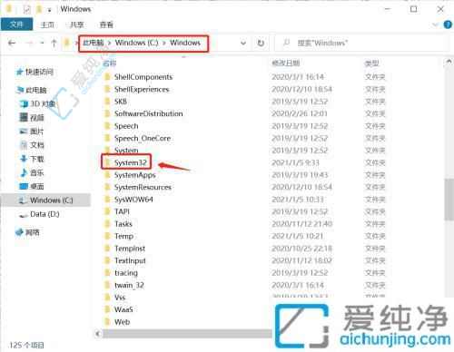This screenshot has width=454, height=352.
Task: Select the twain_32 folder icon
Action: point(107,285)
